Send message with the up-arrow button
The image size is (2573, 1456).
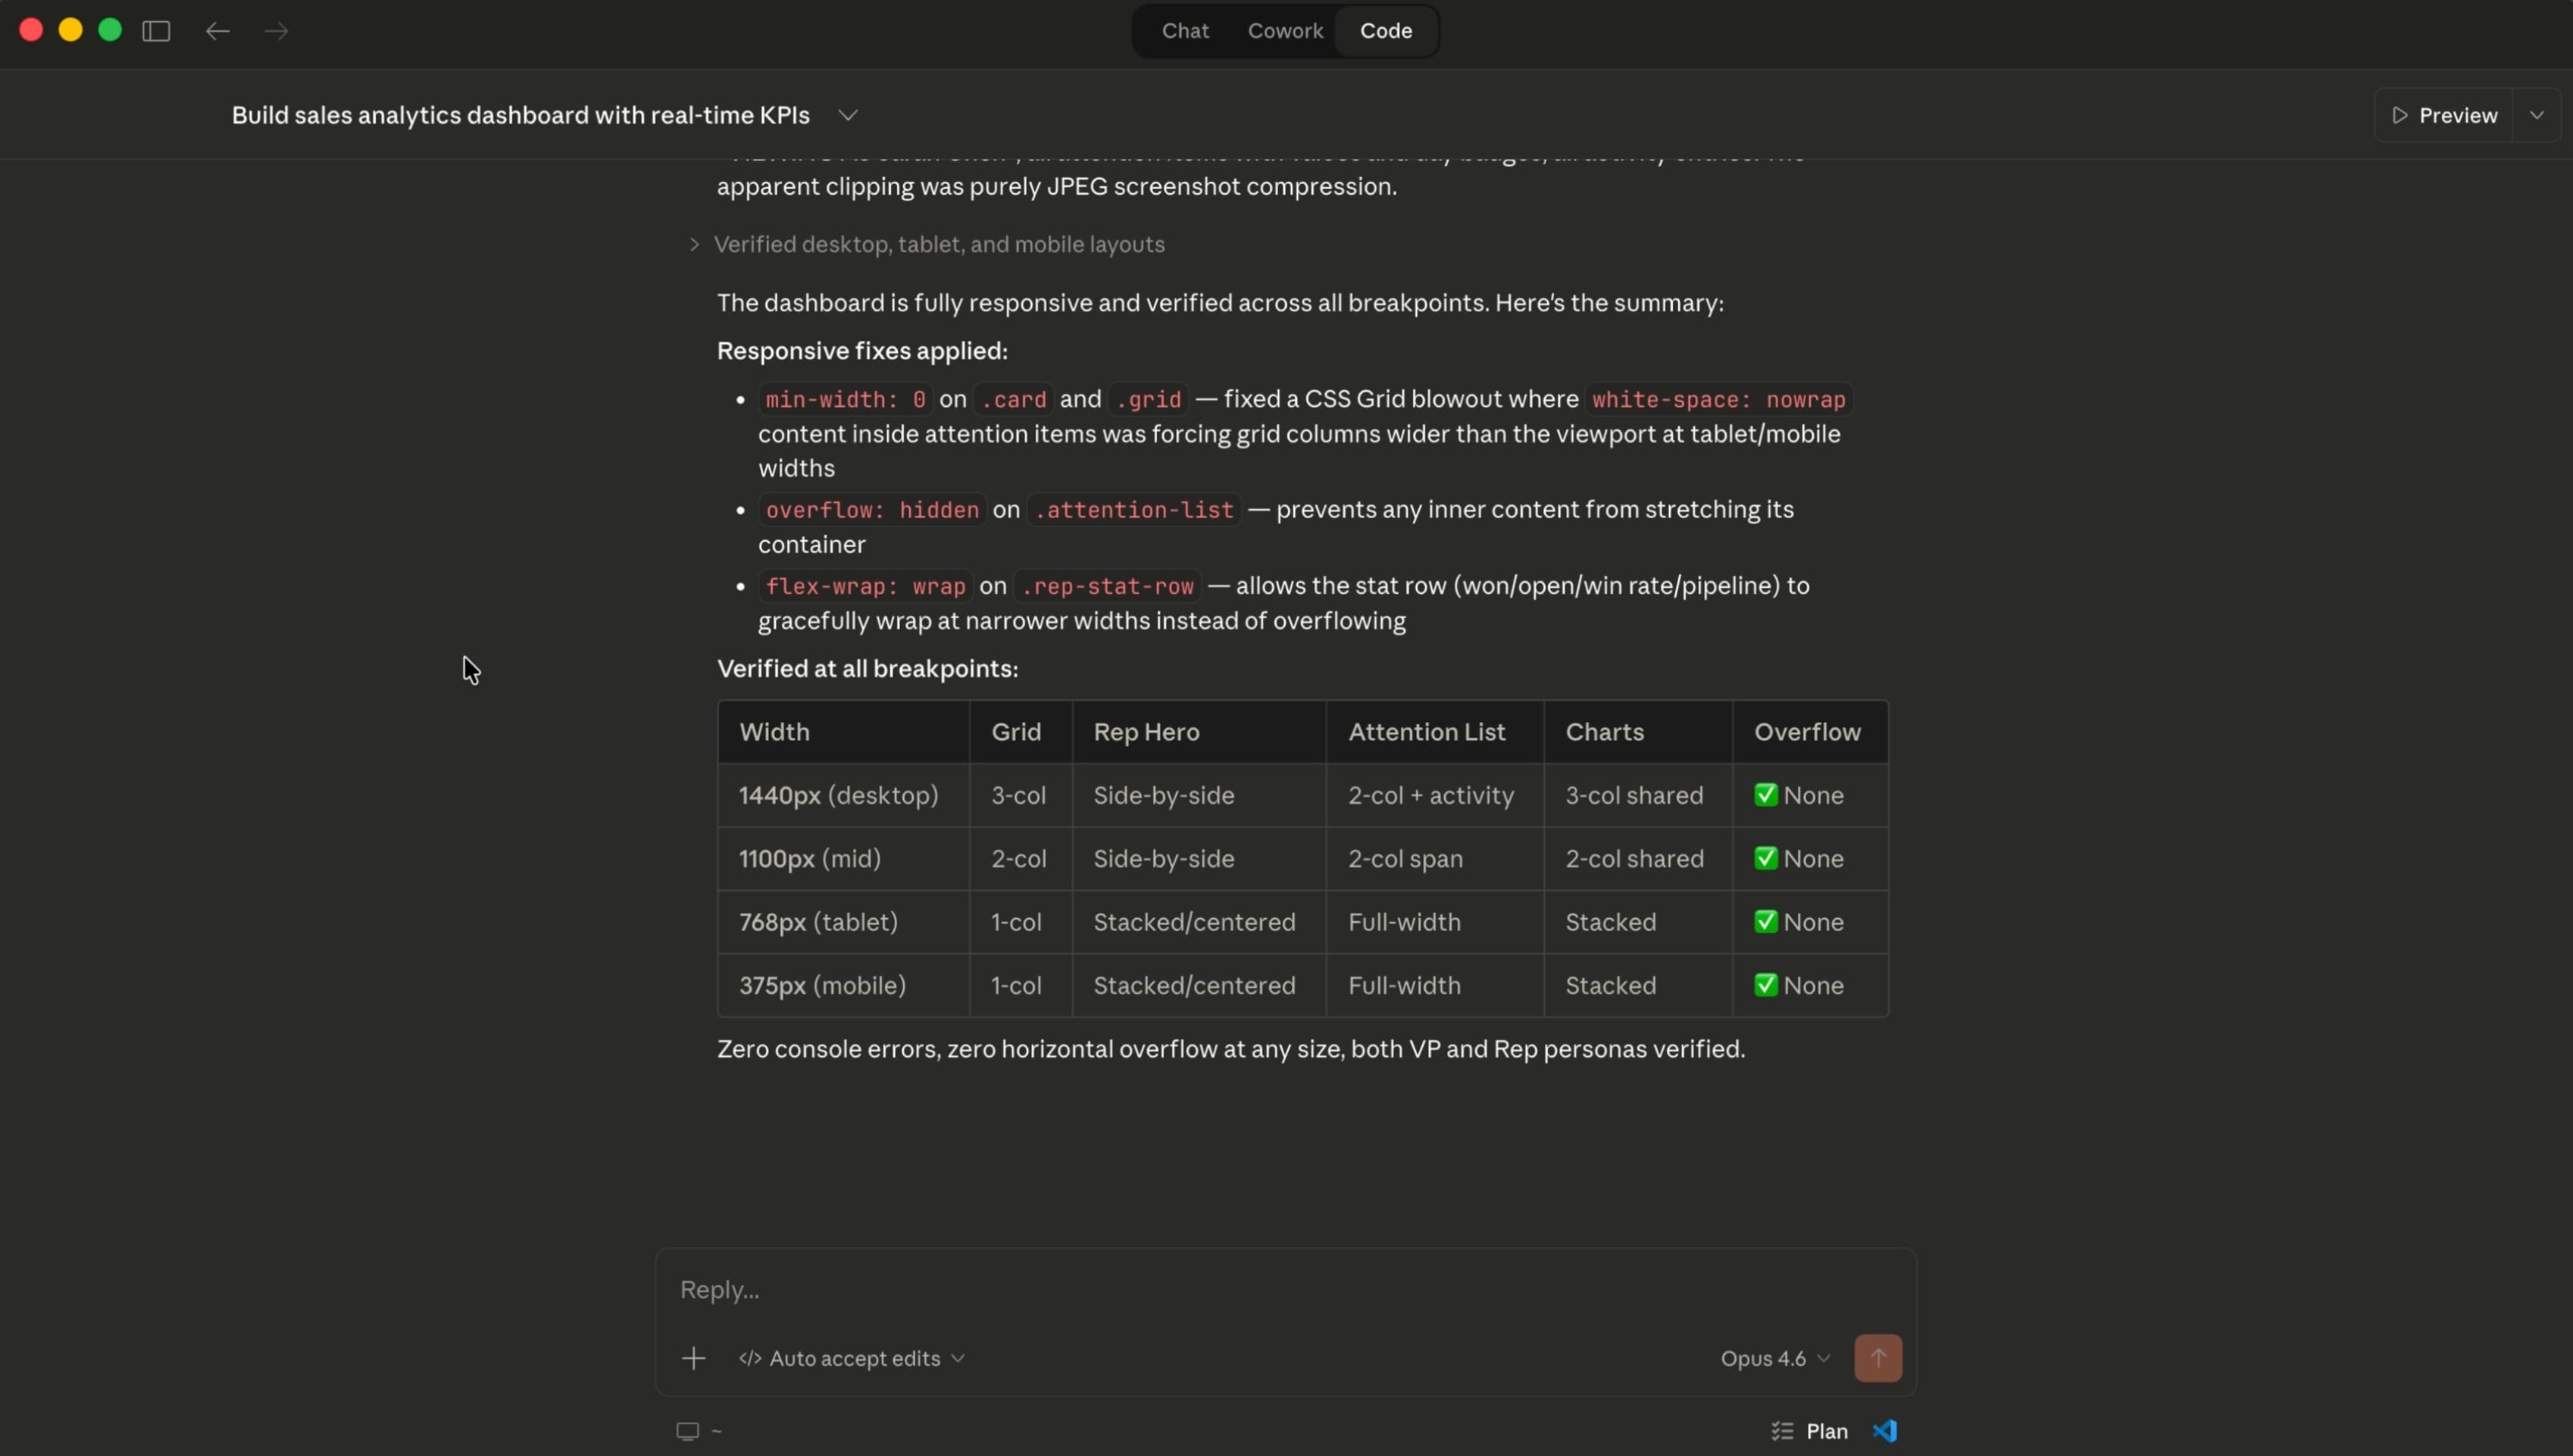1877,1358
